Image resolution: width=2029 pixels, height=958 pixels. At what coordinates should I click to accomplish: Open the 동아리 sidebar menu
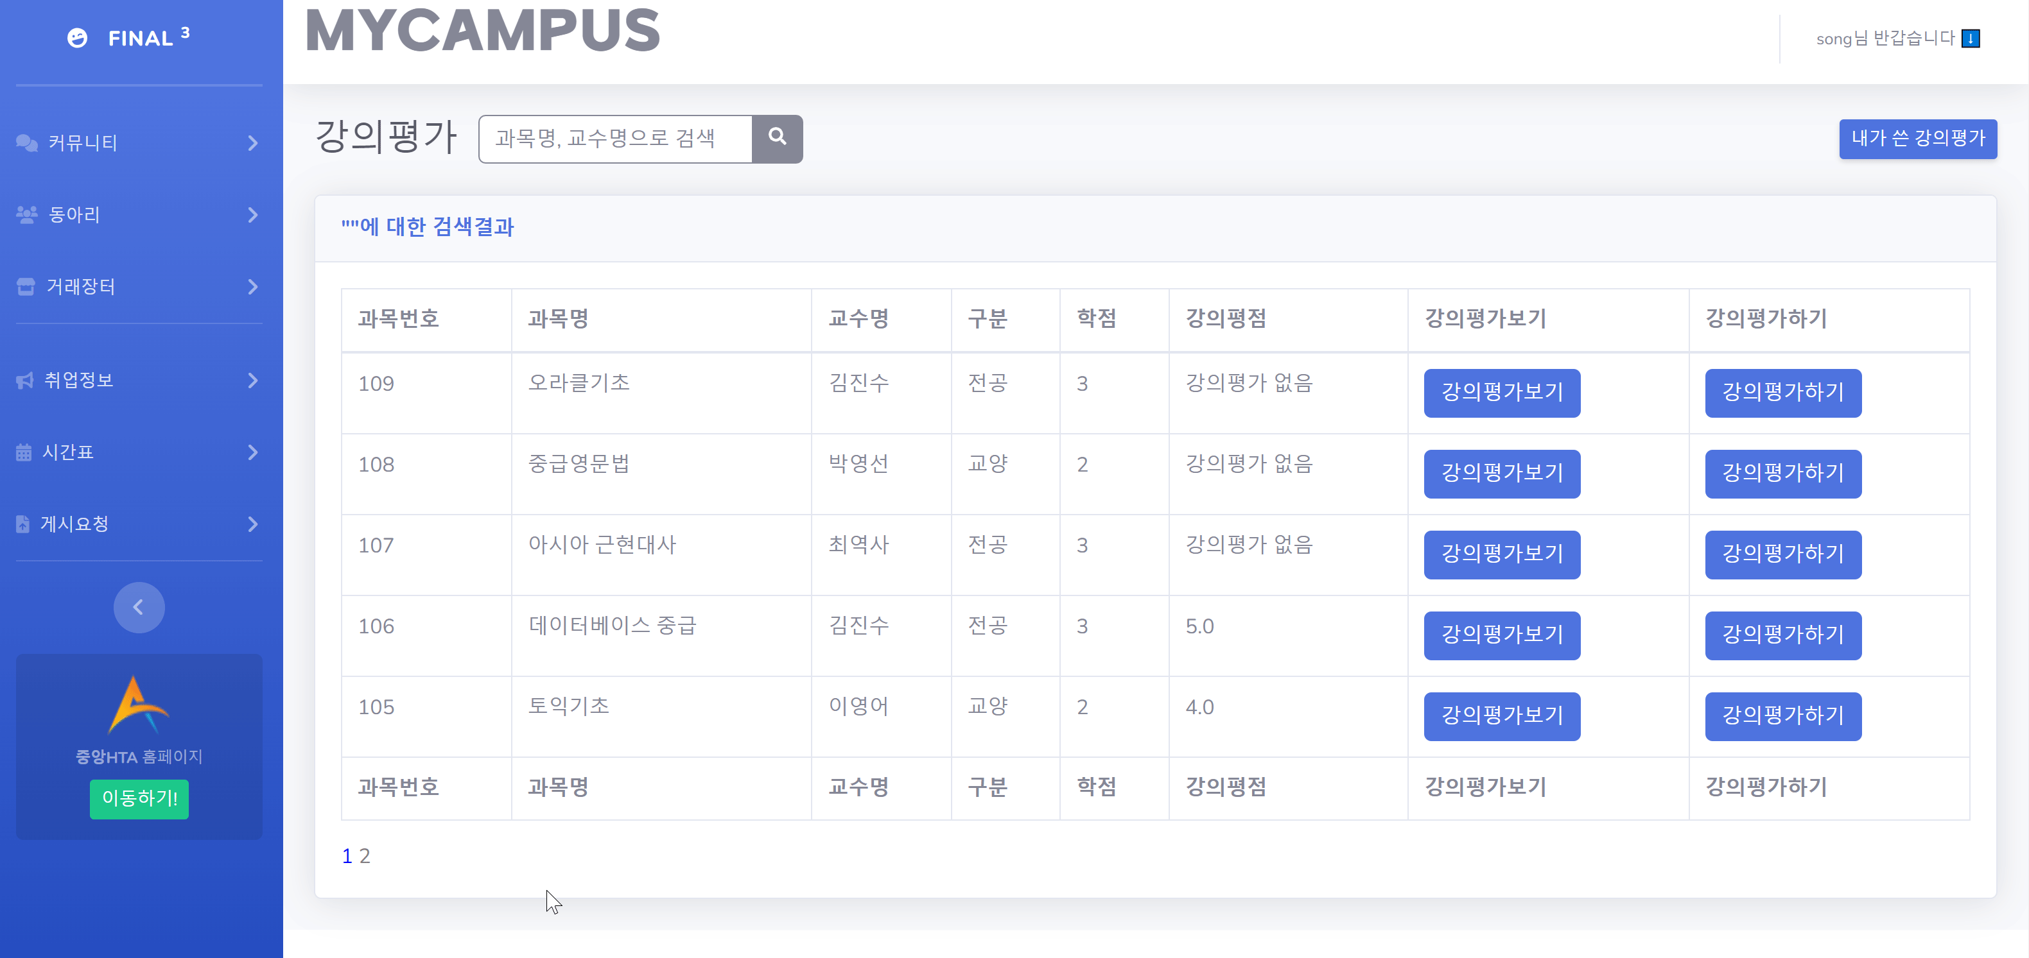click(x=74, y=214)
